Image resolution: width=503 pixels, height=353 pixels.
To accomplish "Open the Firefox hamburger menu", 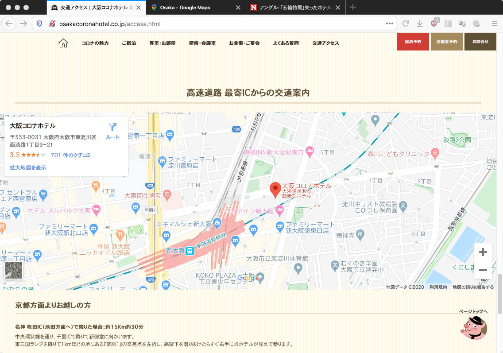I will 494,23.
